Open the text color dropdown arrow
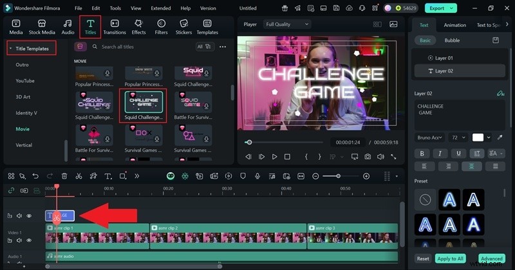Viewport: 515px width, 270px height. tap(489, 138)
